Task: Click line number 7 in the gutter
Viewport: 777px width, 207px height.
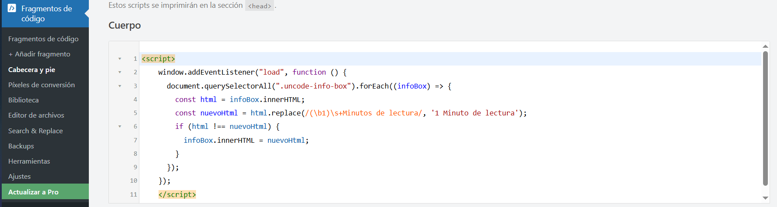Action: pos(135,140)
